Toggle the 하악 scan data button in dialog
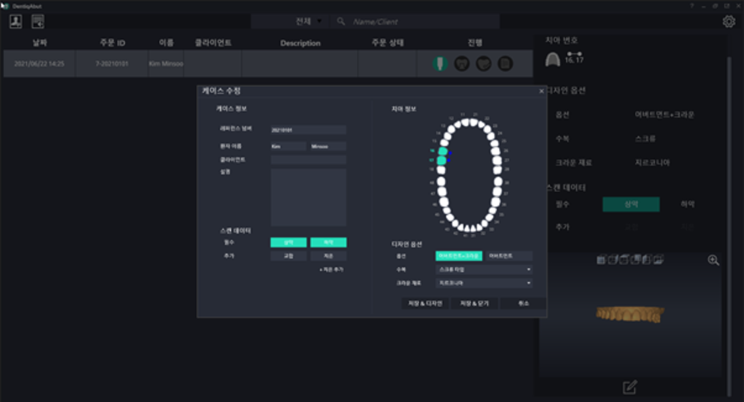The image size is (744, 402). (x=328, y=243)
